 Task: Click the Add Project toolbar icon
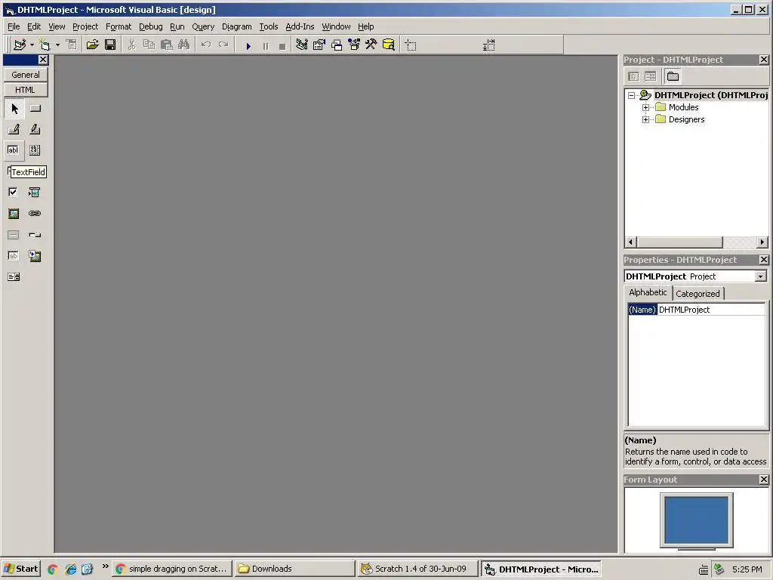tap(20, 45)
